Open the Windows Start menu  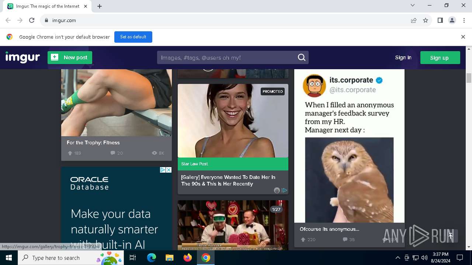tap(9, 258)
